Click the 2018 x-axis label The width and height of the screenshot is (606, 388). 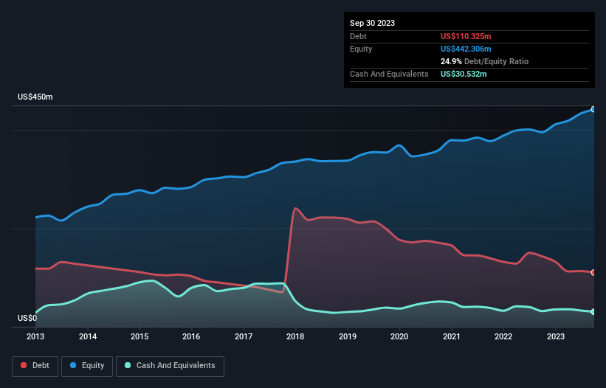tap(295, 336)
